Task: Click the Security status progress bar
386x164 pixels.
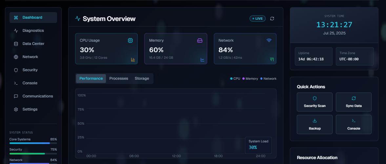Action: coord(33,154)
